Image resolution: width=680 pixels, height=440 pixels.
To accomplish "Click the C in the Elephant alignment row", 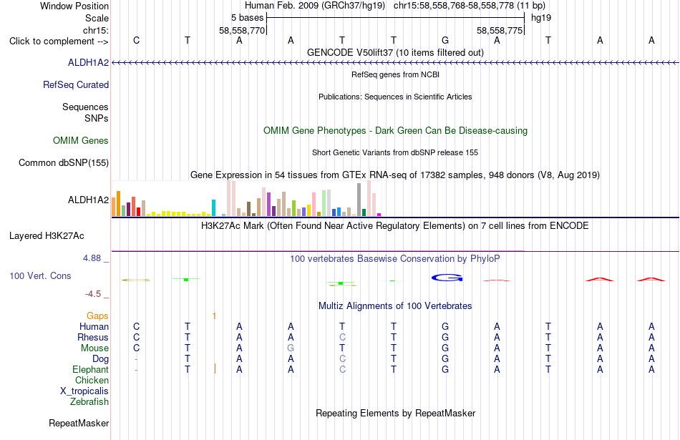I will click(343, 370).
